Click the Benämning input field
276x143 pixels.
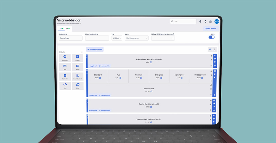(x=70, y=38)
